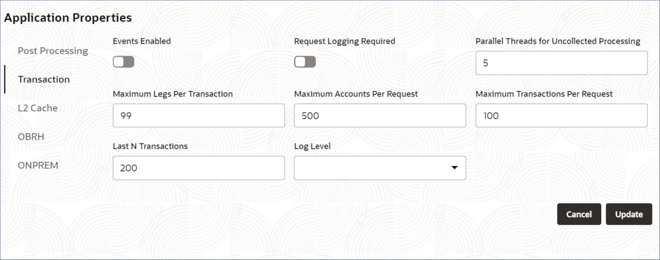Click the Events Enabled label

click(142, 41)
